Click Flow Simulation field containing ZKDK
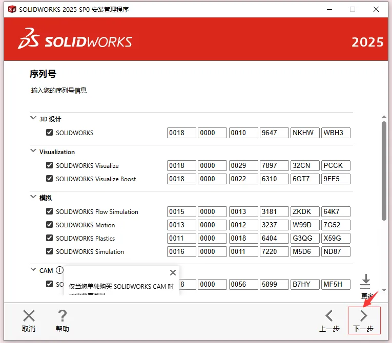This screenshot has width=392, height=343. point(305,211)
